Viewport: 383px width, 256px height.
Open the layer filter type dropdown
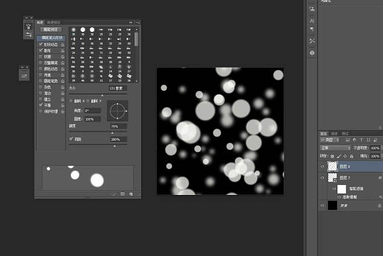(x=329, y=140)
